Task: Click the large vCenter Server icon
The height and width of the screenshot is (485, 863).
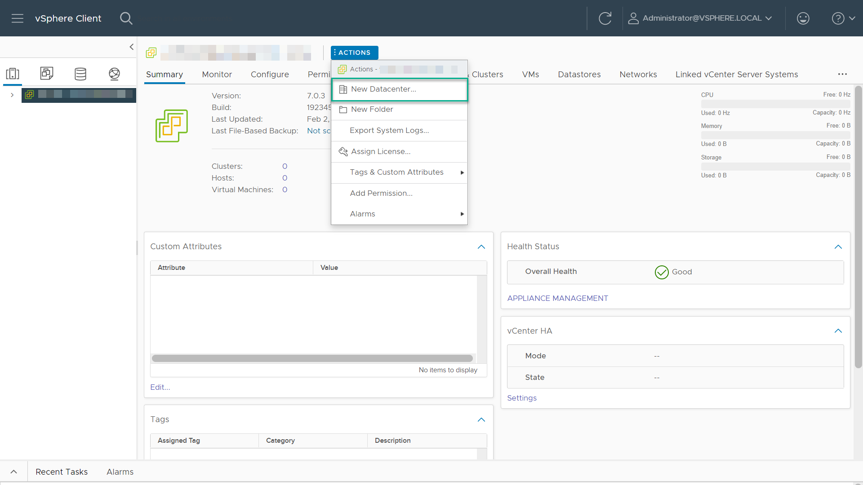Action: coord(172,126)
